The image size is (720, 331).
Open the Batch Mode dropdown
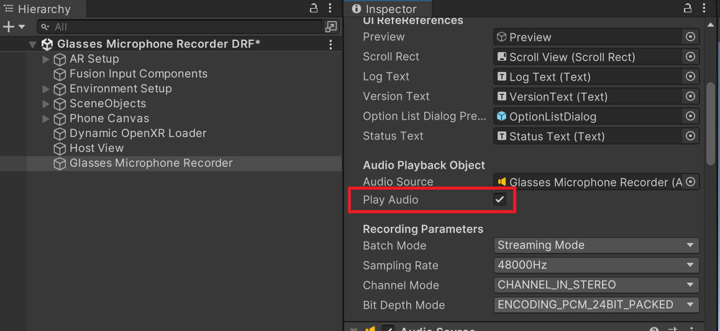pyautogui.click(x=596, y=245)
